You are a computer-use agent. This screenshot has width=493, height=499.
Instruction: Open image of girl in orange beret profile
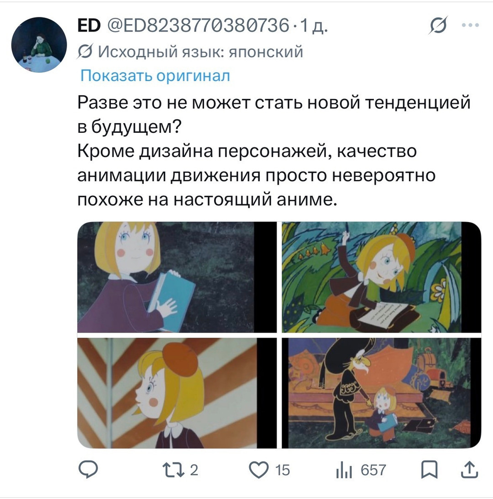click(177, 393)
